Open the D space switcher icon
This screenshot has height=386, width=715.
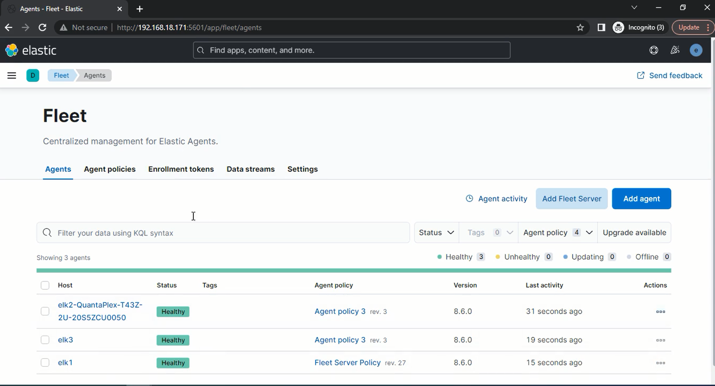pyautogui.click(x=33, y=75)
